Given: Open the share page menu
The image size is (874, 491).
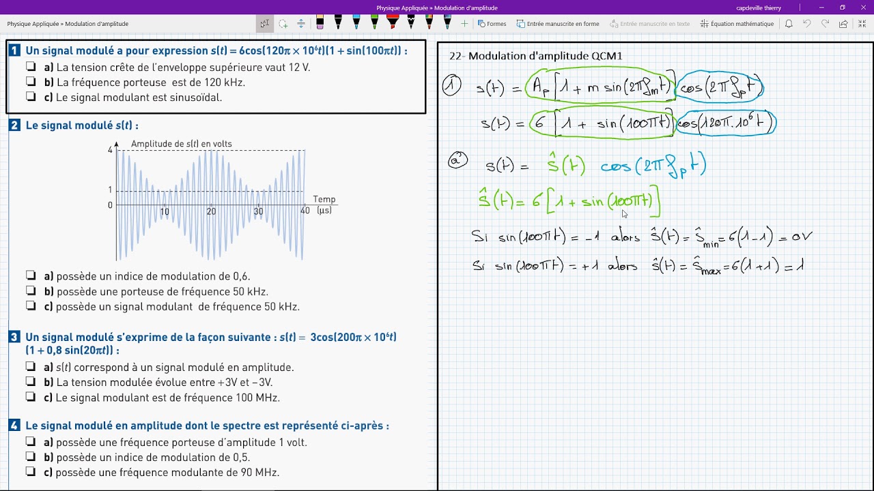Looking at the screenshot, I should 843,24.
